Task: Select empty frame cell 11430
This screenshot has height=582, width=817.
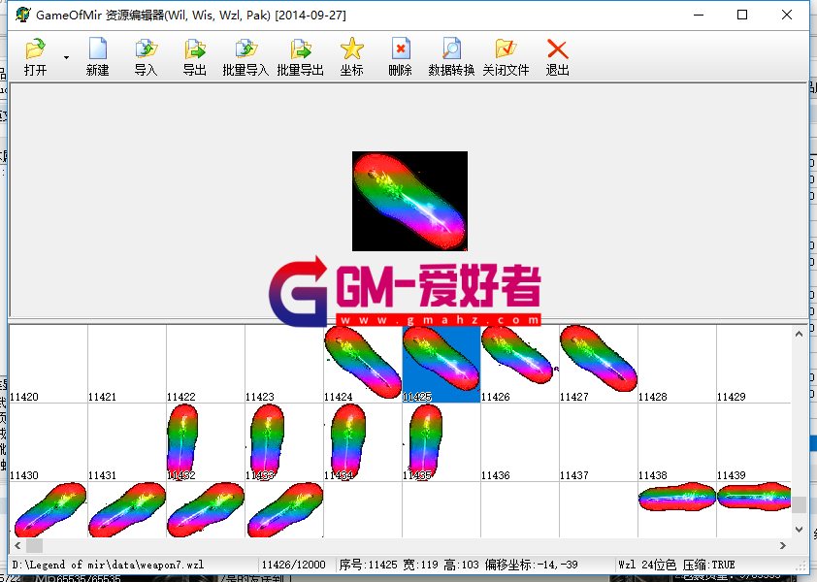Action: click(x=49, y=442)
